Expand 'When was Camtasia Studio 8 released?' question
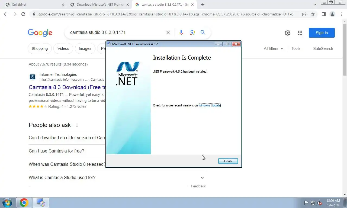The image size is (347, 208). [x=67, y=164]
